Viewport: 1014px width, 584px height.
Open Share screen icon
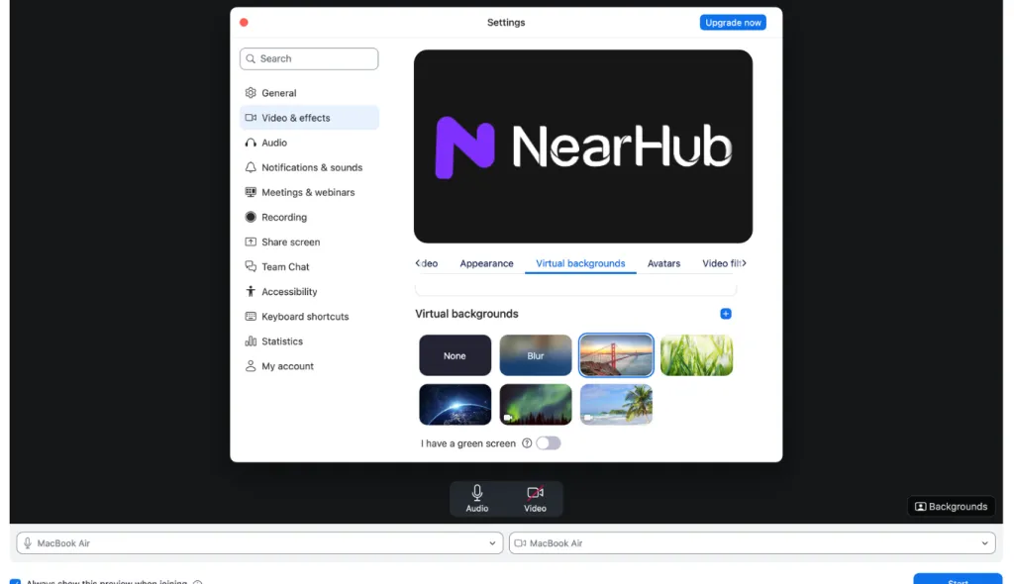[x=251, y=242]
